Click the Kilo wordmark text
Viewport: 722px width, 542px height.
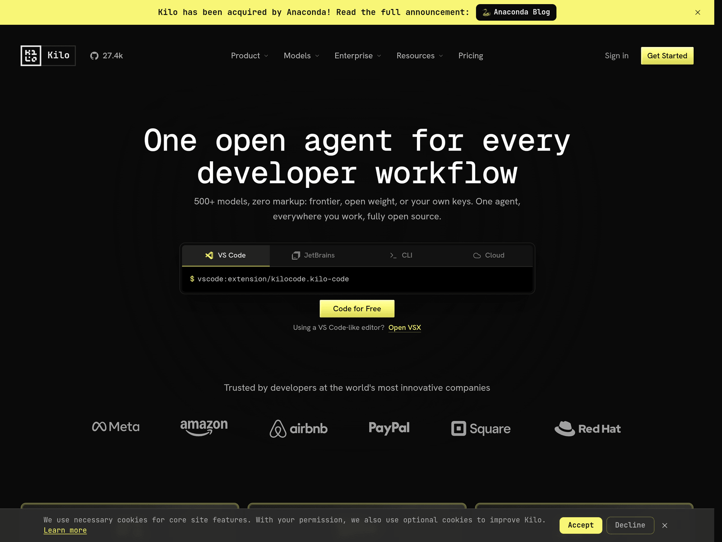[x=59, y=55]
